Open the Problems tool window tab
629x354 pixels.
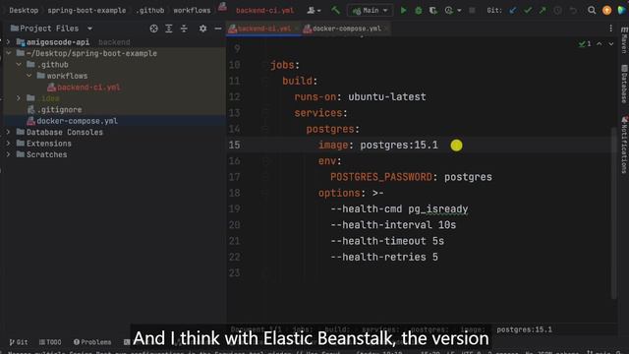click(x=92, y=342)
